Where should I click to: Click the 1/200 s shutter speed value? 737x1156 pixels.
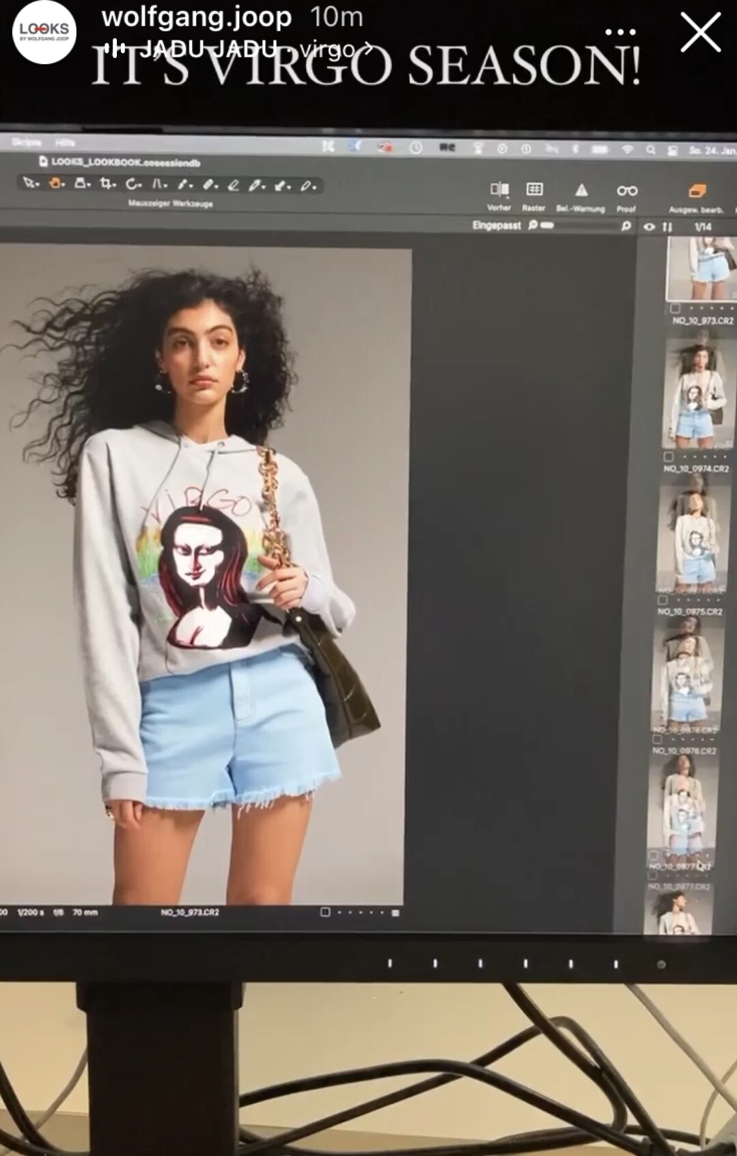click(30, 912)
